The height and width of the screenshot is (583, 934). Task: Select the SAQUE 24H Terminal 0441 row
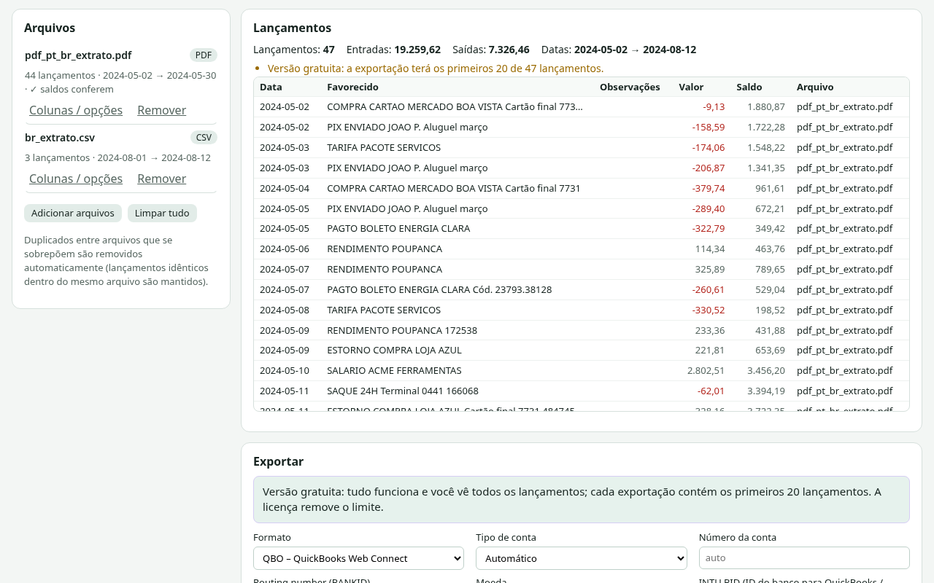582,391
